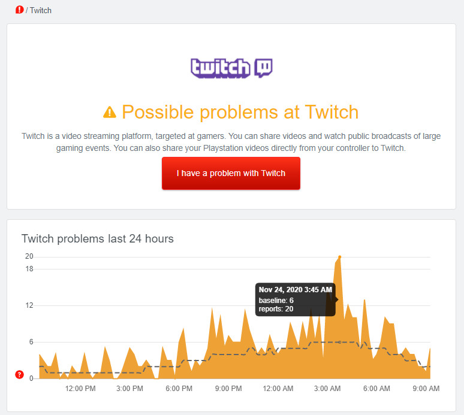
Task: Click the orange warning triangle icon
Action: point(110,112)
